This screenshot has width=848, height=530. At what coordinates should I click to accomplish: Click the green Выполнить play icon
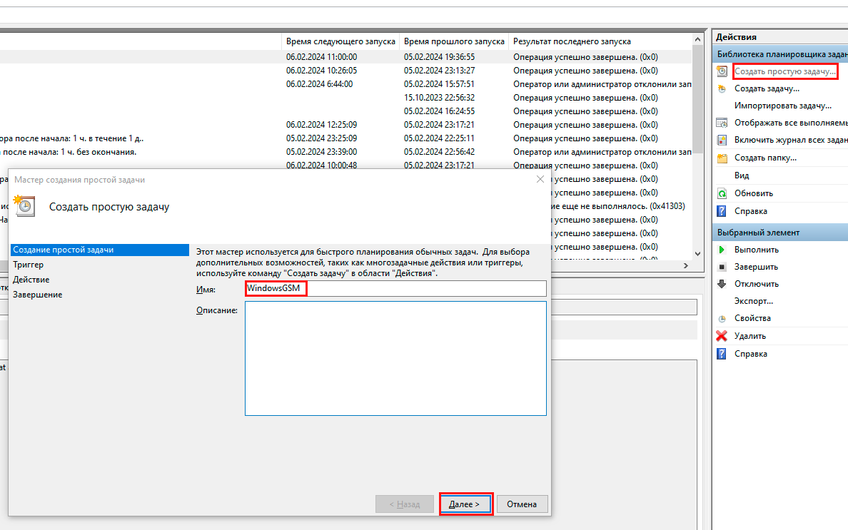(722, 250)
